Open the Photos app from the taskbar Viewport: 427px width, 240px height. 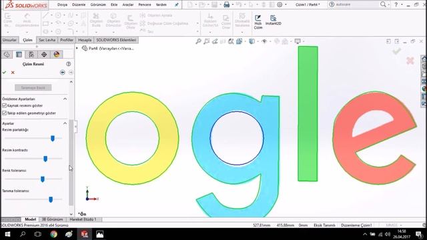99,234
